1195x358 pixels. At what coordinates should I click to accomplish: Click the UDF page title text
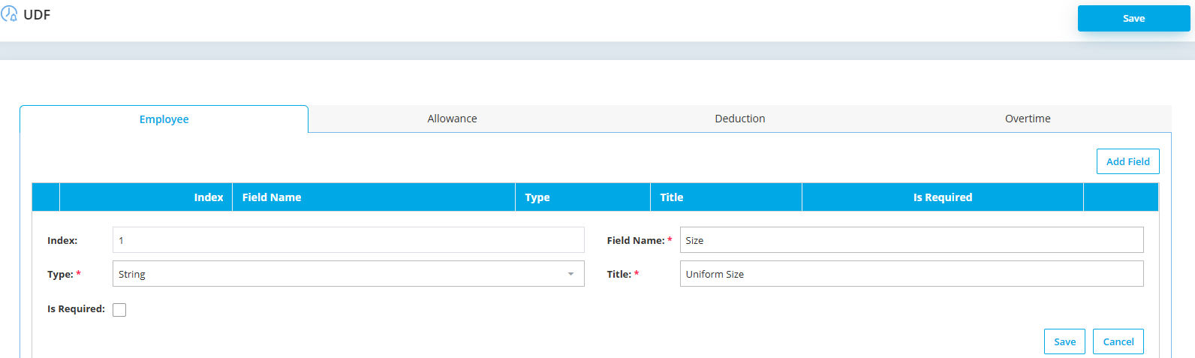coord(37,15)
